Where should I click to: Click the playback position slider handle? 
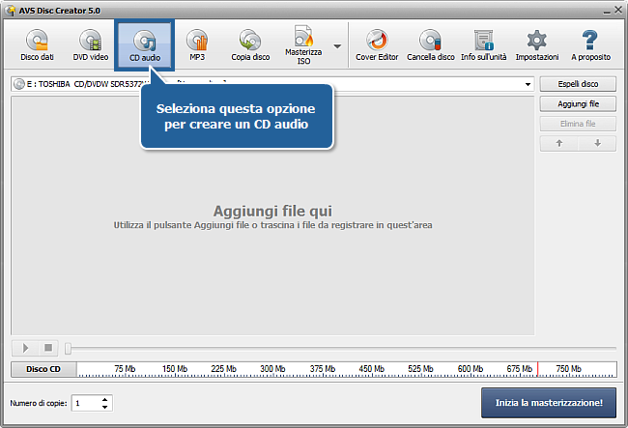click(68, 349)
